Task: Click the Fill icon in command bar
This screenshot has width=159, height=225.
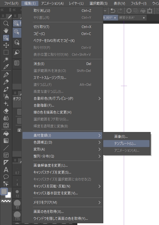Action: pos(143,11)
